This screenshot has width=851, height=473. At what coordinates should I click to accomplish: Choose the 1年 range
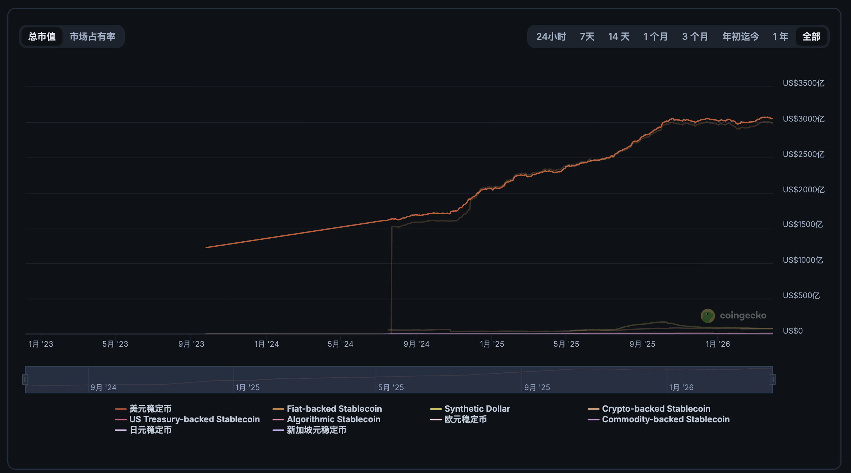(x=781, y=36)
